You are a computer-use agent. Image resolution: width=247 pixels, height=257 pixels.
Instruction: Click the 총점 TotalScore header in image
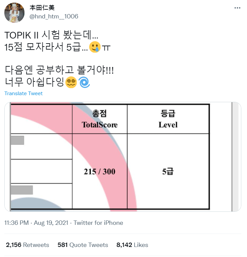click(x=100, y=119)
